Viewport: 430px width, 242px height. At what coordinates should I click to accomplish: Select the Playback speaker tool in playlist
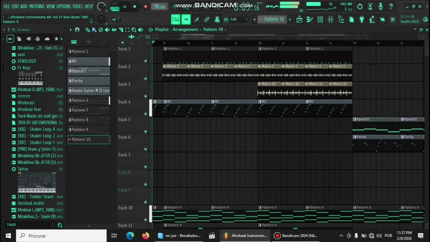(x=140, y=30)
